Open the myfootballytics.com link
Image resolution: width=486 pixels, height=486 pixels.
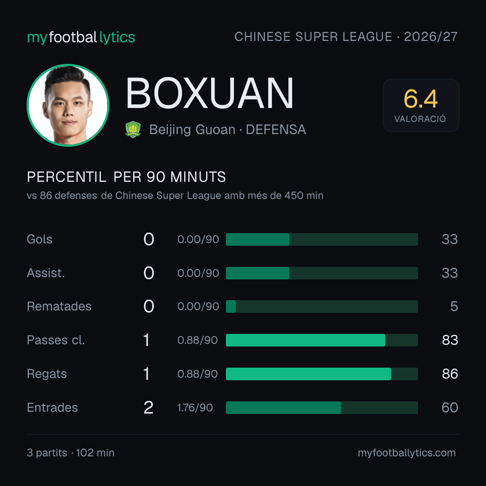tap(407, 453)
